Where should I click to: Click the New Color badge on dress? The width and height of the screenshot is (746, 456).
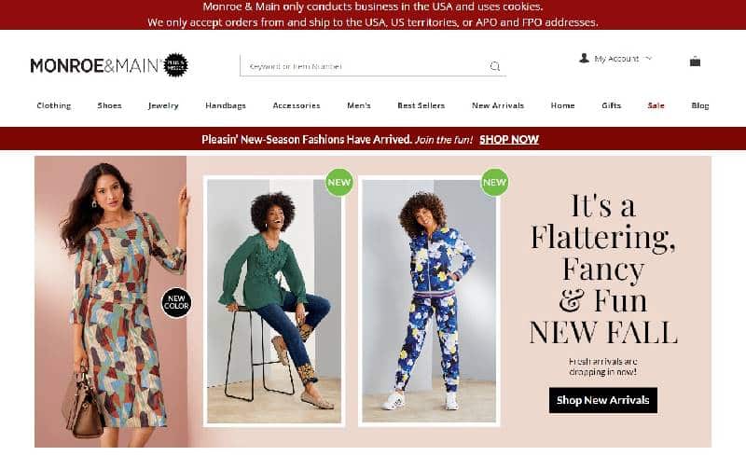[176, 303]
